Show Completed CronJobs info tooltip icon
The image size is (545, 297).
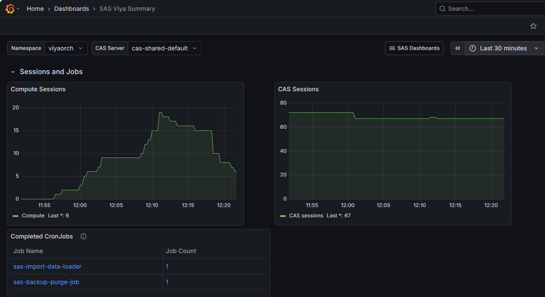(84, 236)
